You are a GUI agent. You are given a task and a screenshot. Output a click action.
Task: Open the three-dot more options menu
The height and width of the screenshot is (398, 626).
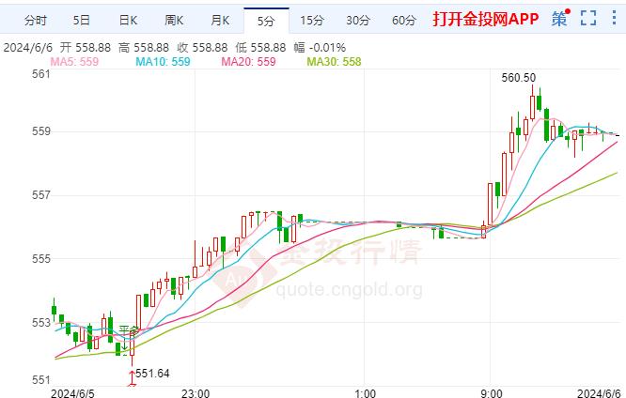tap(613, 18)
